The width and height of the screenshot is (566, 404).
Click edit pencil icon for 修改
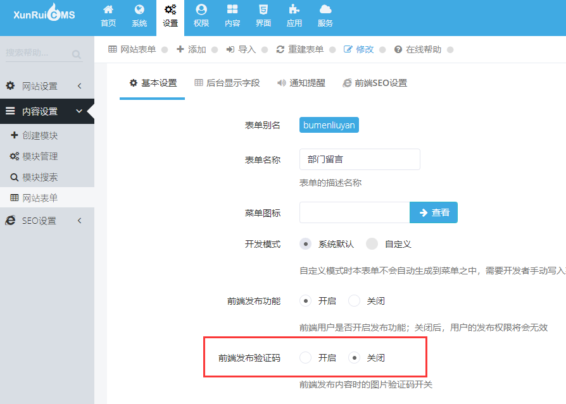(348, 49)
